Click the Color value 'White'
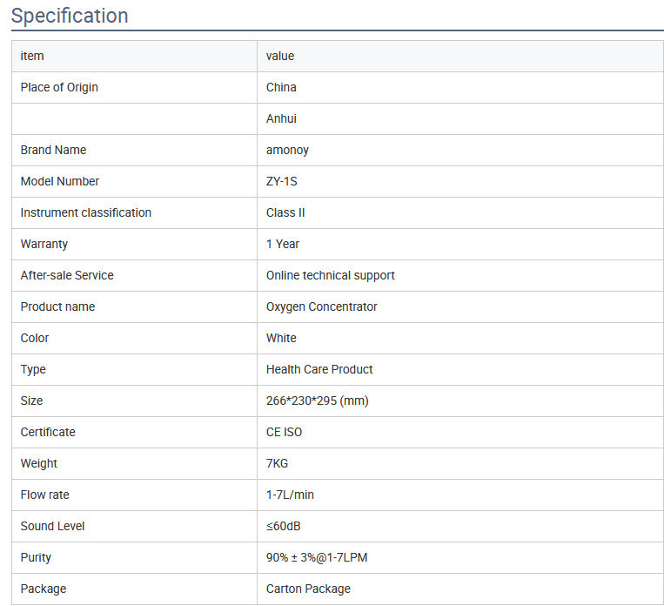This screenshot has height=606, width=664. [281, 338]
